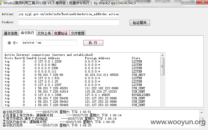208x130 pixels.
Task: Click the command input containing netstat -an
Action: 49,43
